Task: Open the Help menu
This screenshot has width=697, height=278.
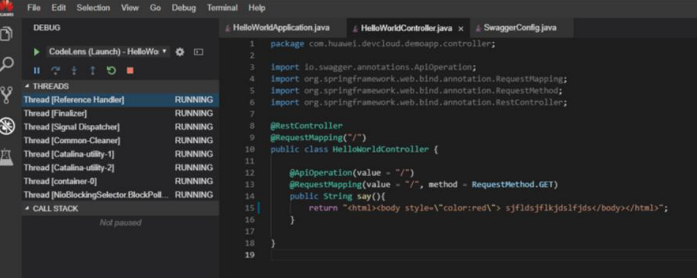Action: [x=257, y=8]
